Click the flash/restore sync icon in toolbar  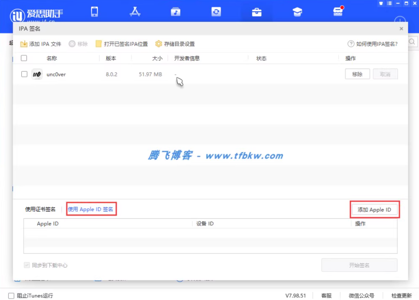tap(216, 11)
